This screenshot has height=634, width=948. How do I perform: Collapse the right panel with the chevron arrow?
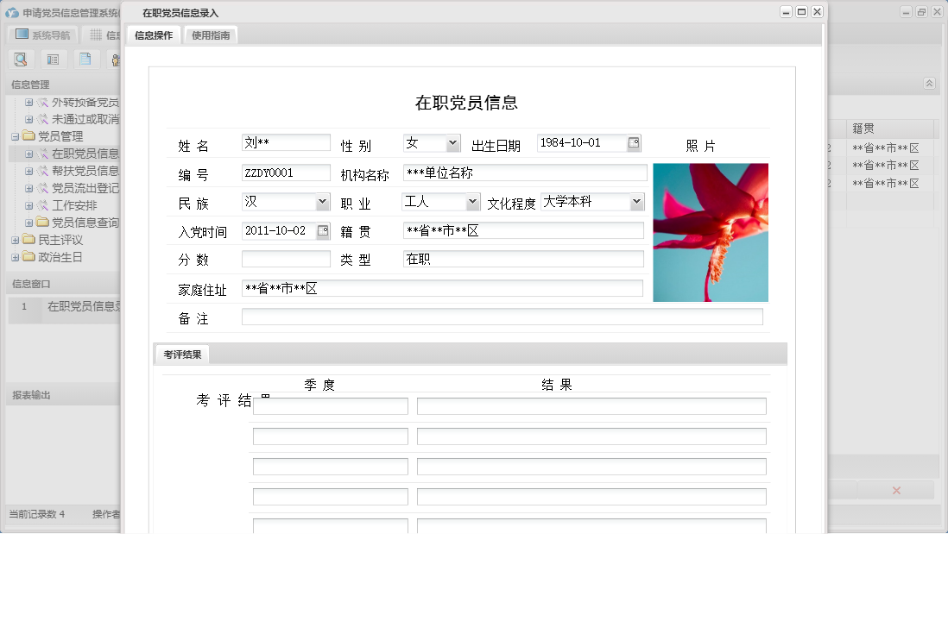(x=929, y=84)
